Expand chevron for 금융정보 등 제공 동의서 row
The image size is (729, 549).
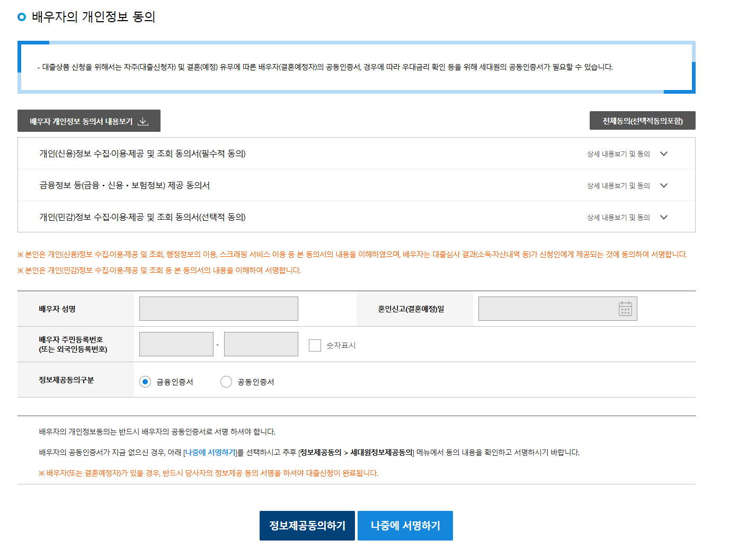pyautogui.click(x=664, y=185)
